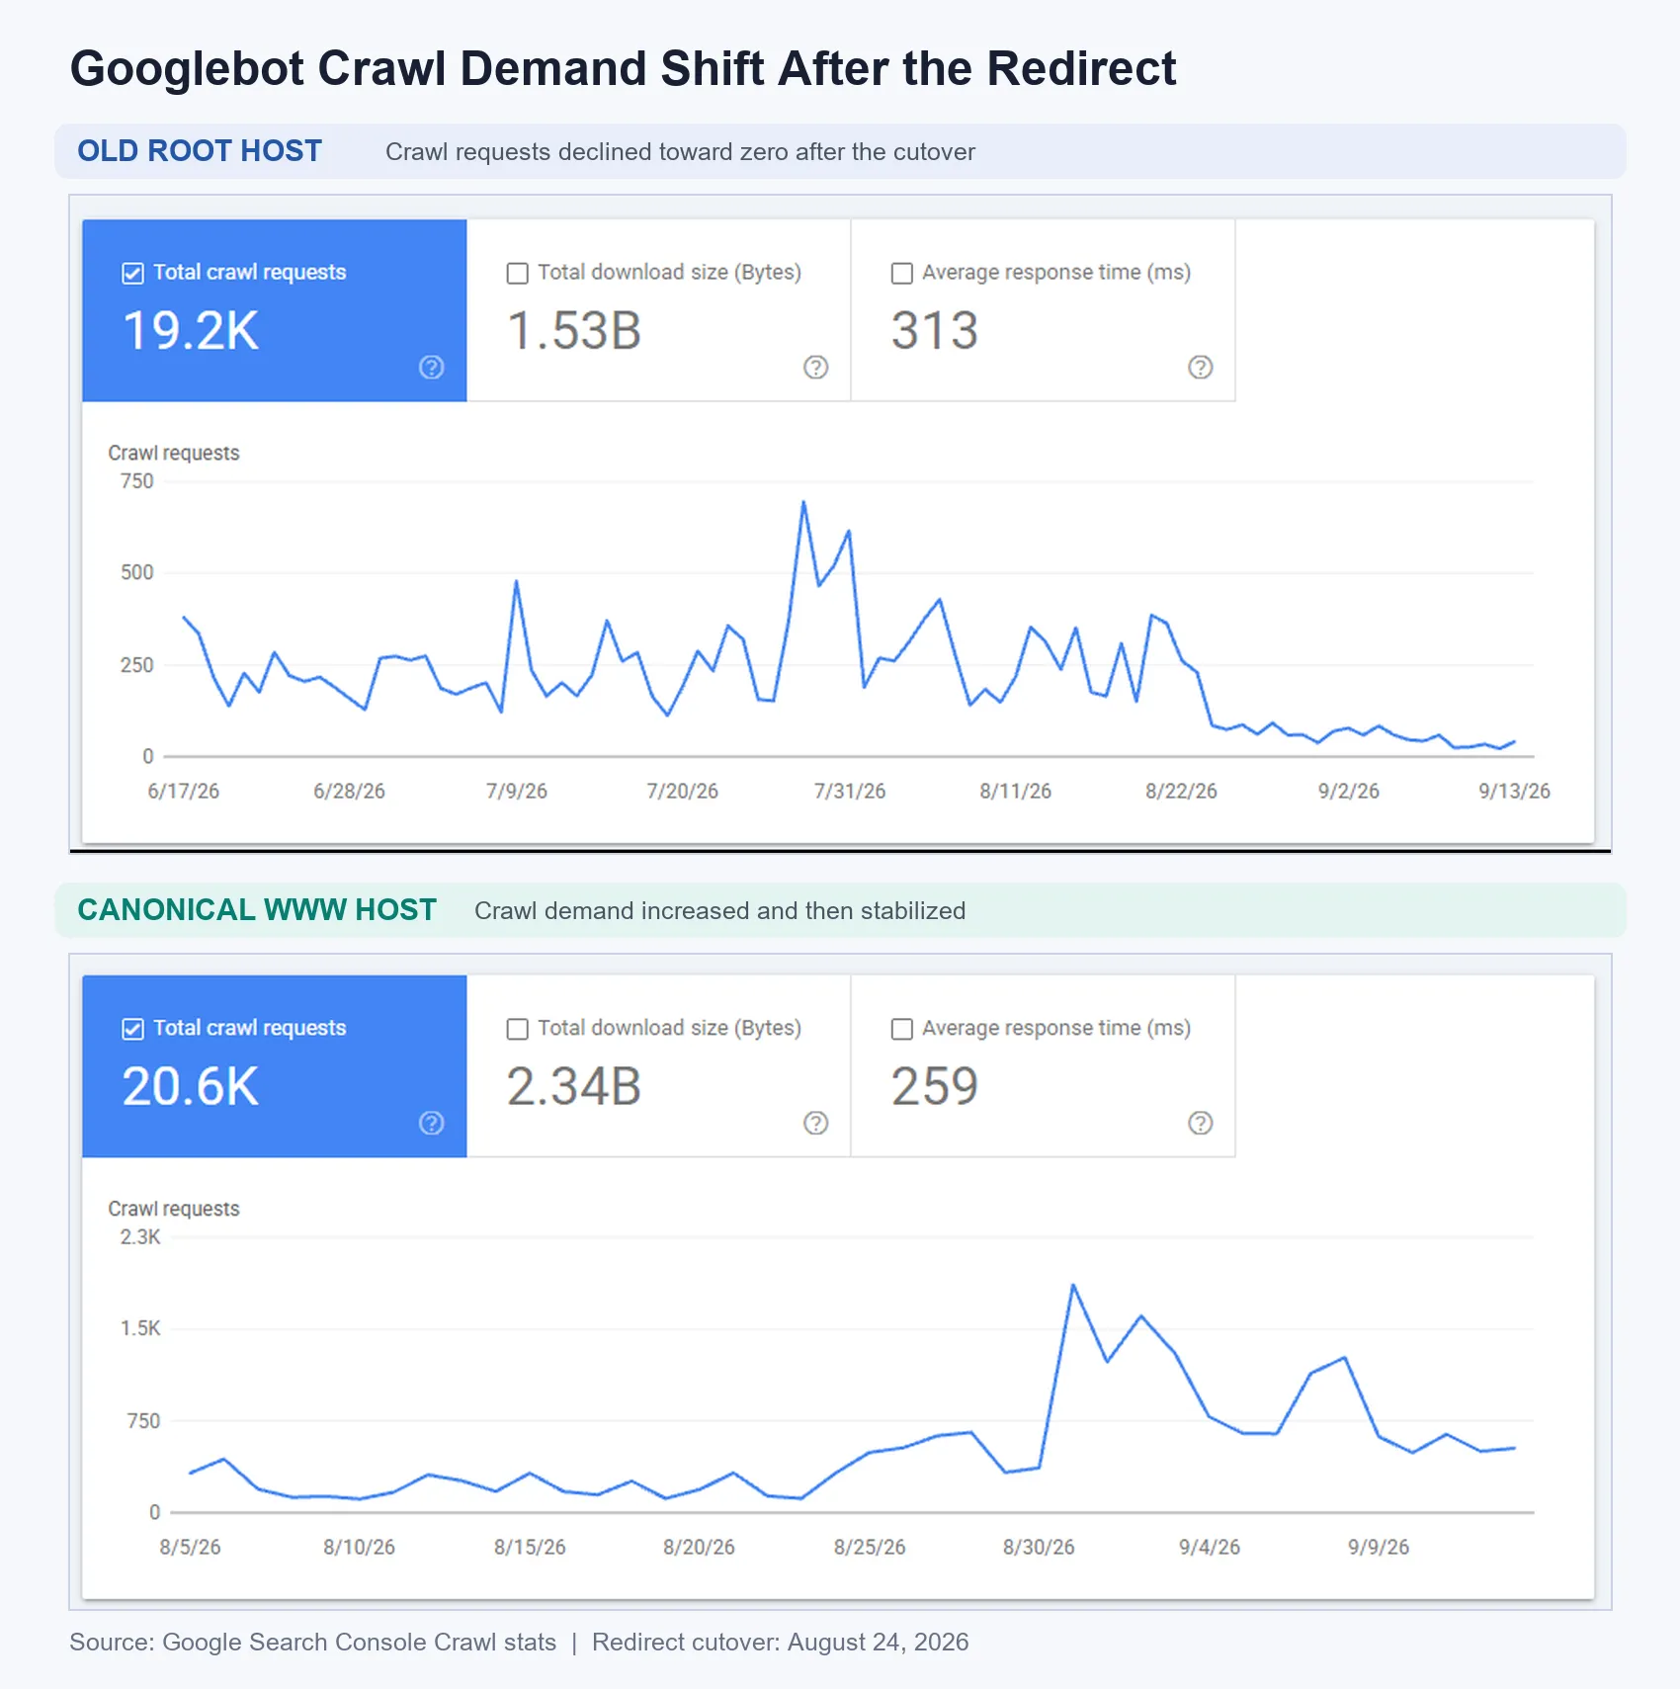Tick Average response time checkbox above 259

click(901, 1029)
